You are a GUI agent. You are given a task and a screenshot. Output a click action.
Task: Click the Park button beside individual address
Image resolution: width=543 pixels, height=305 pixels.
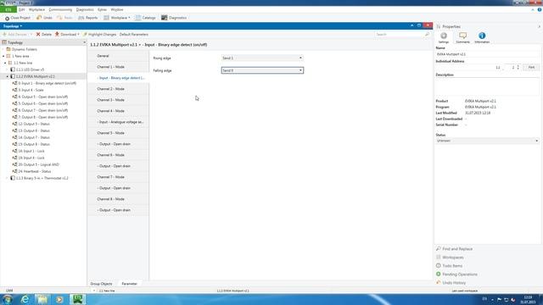pos(531,67)
